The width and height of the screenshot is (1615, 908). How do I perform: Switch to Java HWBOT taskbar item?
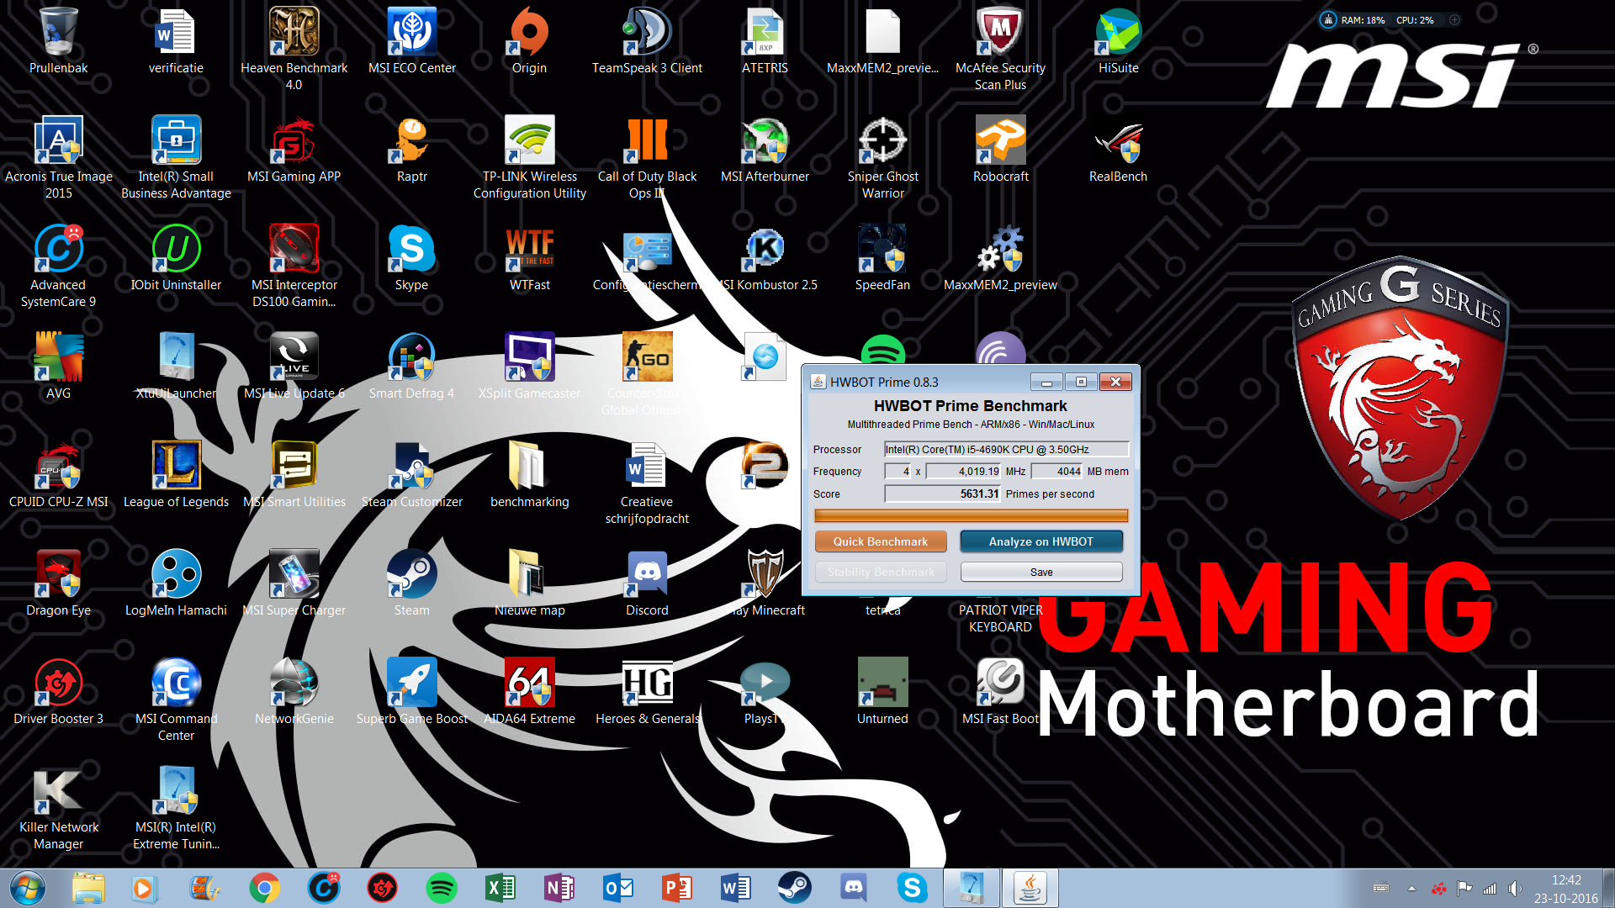[x=1030, y=888]
